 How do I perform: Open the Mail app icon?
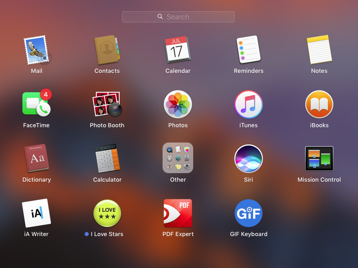coord(36,50)
